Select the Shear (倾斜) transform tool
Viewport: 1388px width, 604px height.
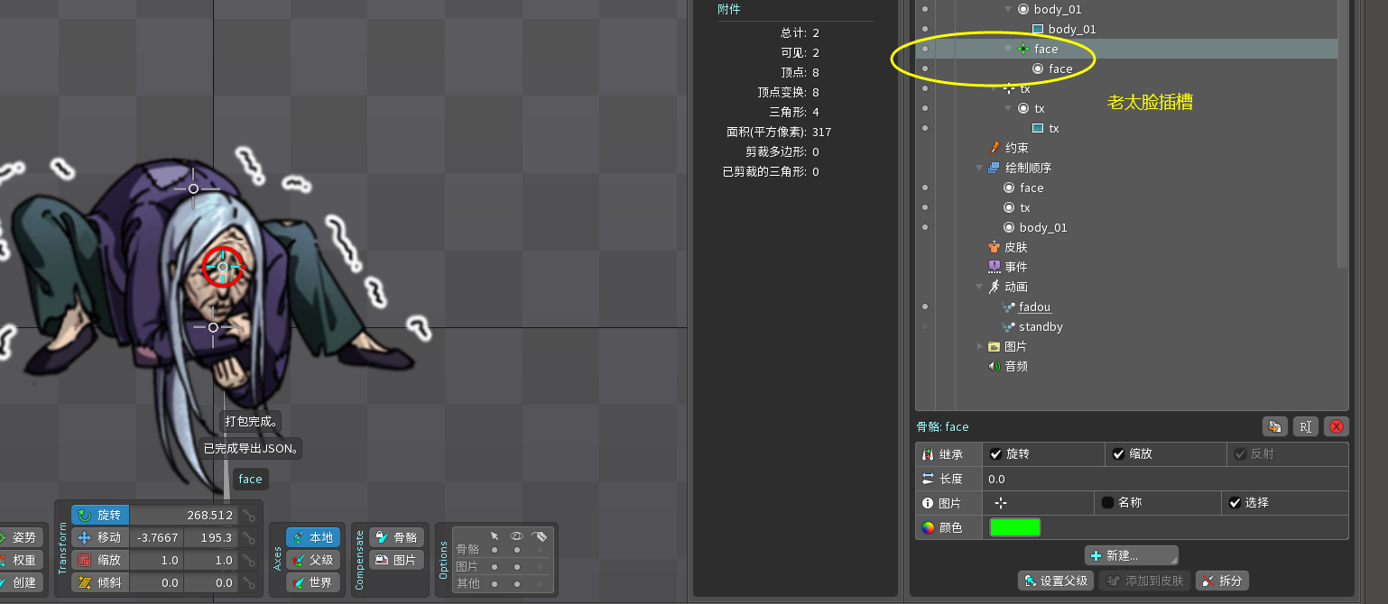click(100, 582)
